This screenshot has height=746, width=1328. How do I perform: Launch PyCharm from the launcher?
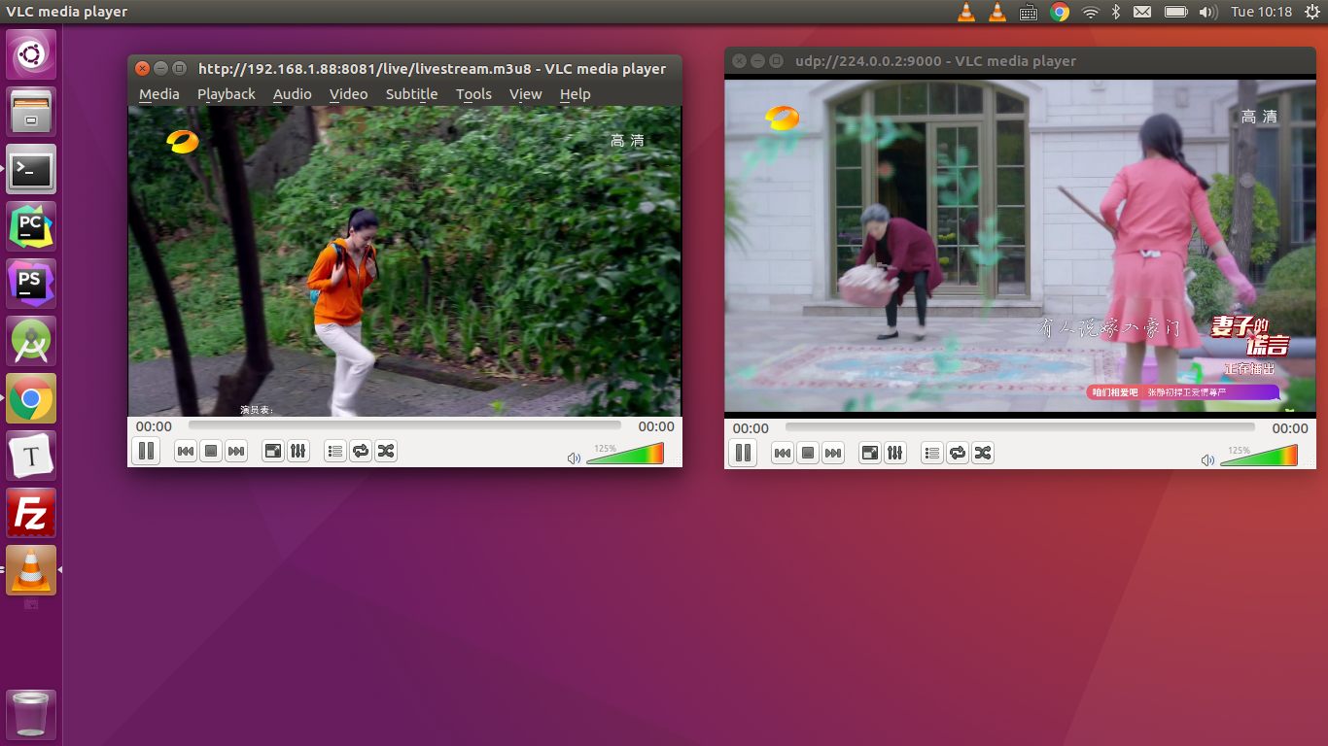31,226
